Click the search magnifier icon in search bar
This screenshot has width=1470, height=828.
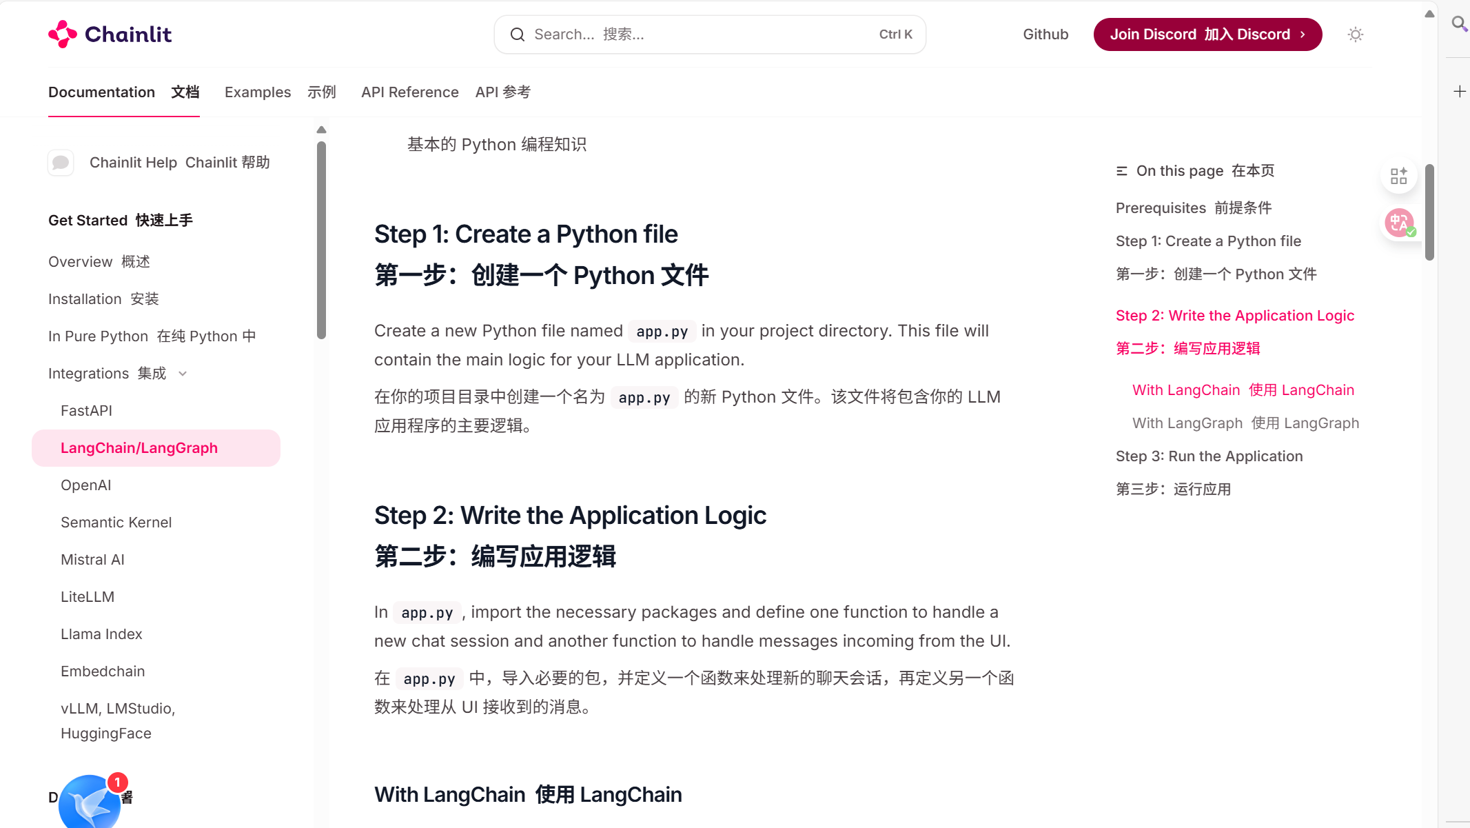click(517, 34)
